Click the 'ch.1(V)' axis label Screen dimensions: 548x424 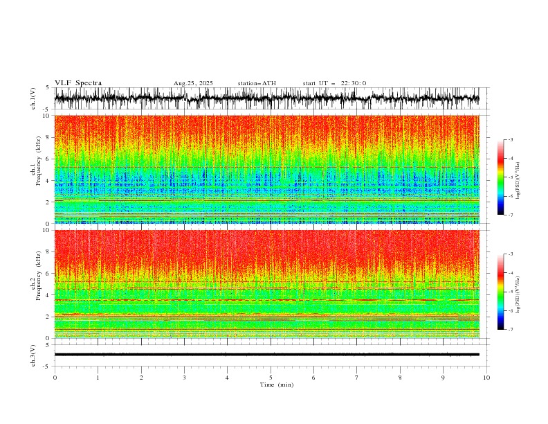[x=33, y=98]
